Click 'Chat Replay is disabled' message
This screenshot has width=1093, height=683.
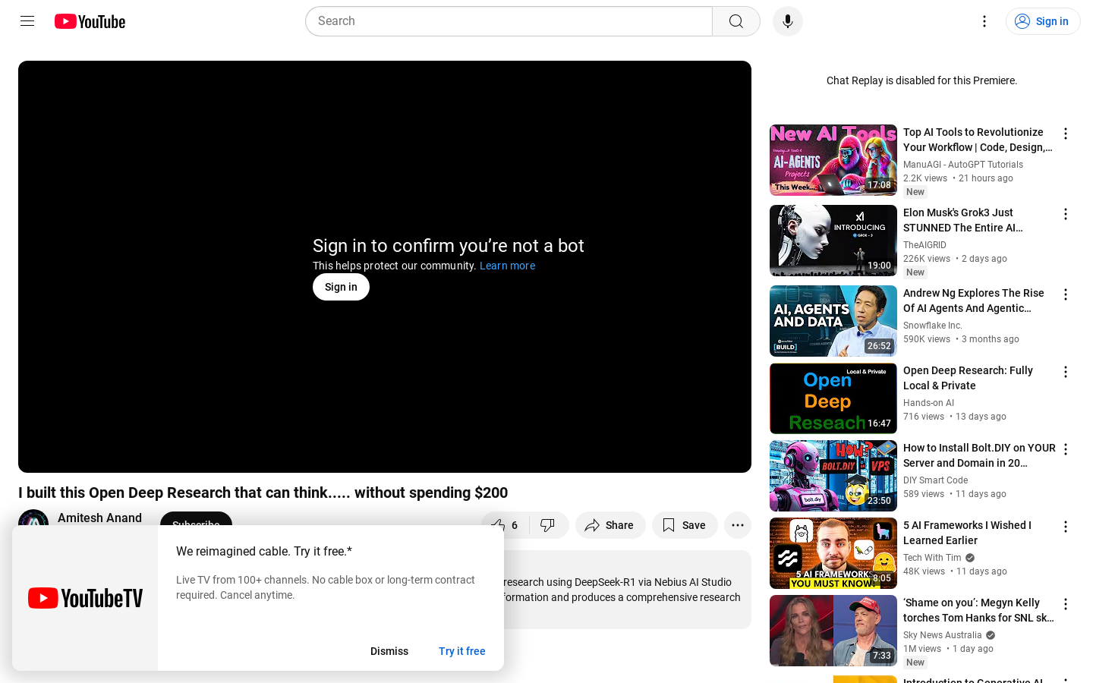coord(921,80)
